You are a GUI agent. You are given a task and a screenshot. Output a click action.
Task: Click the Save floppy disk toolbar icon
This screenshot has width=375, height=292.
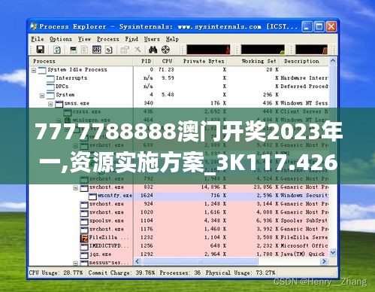(x=41, y=50)
